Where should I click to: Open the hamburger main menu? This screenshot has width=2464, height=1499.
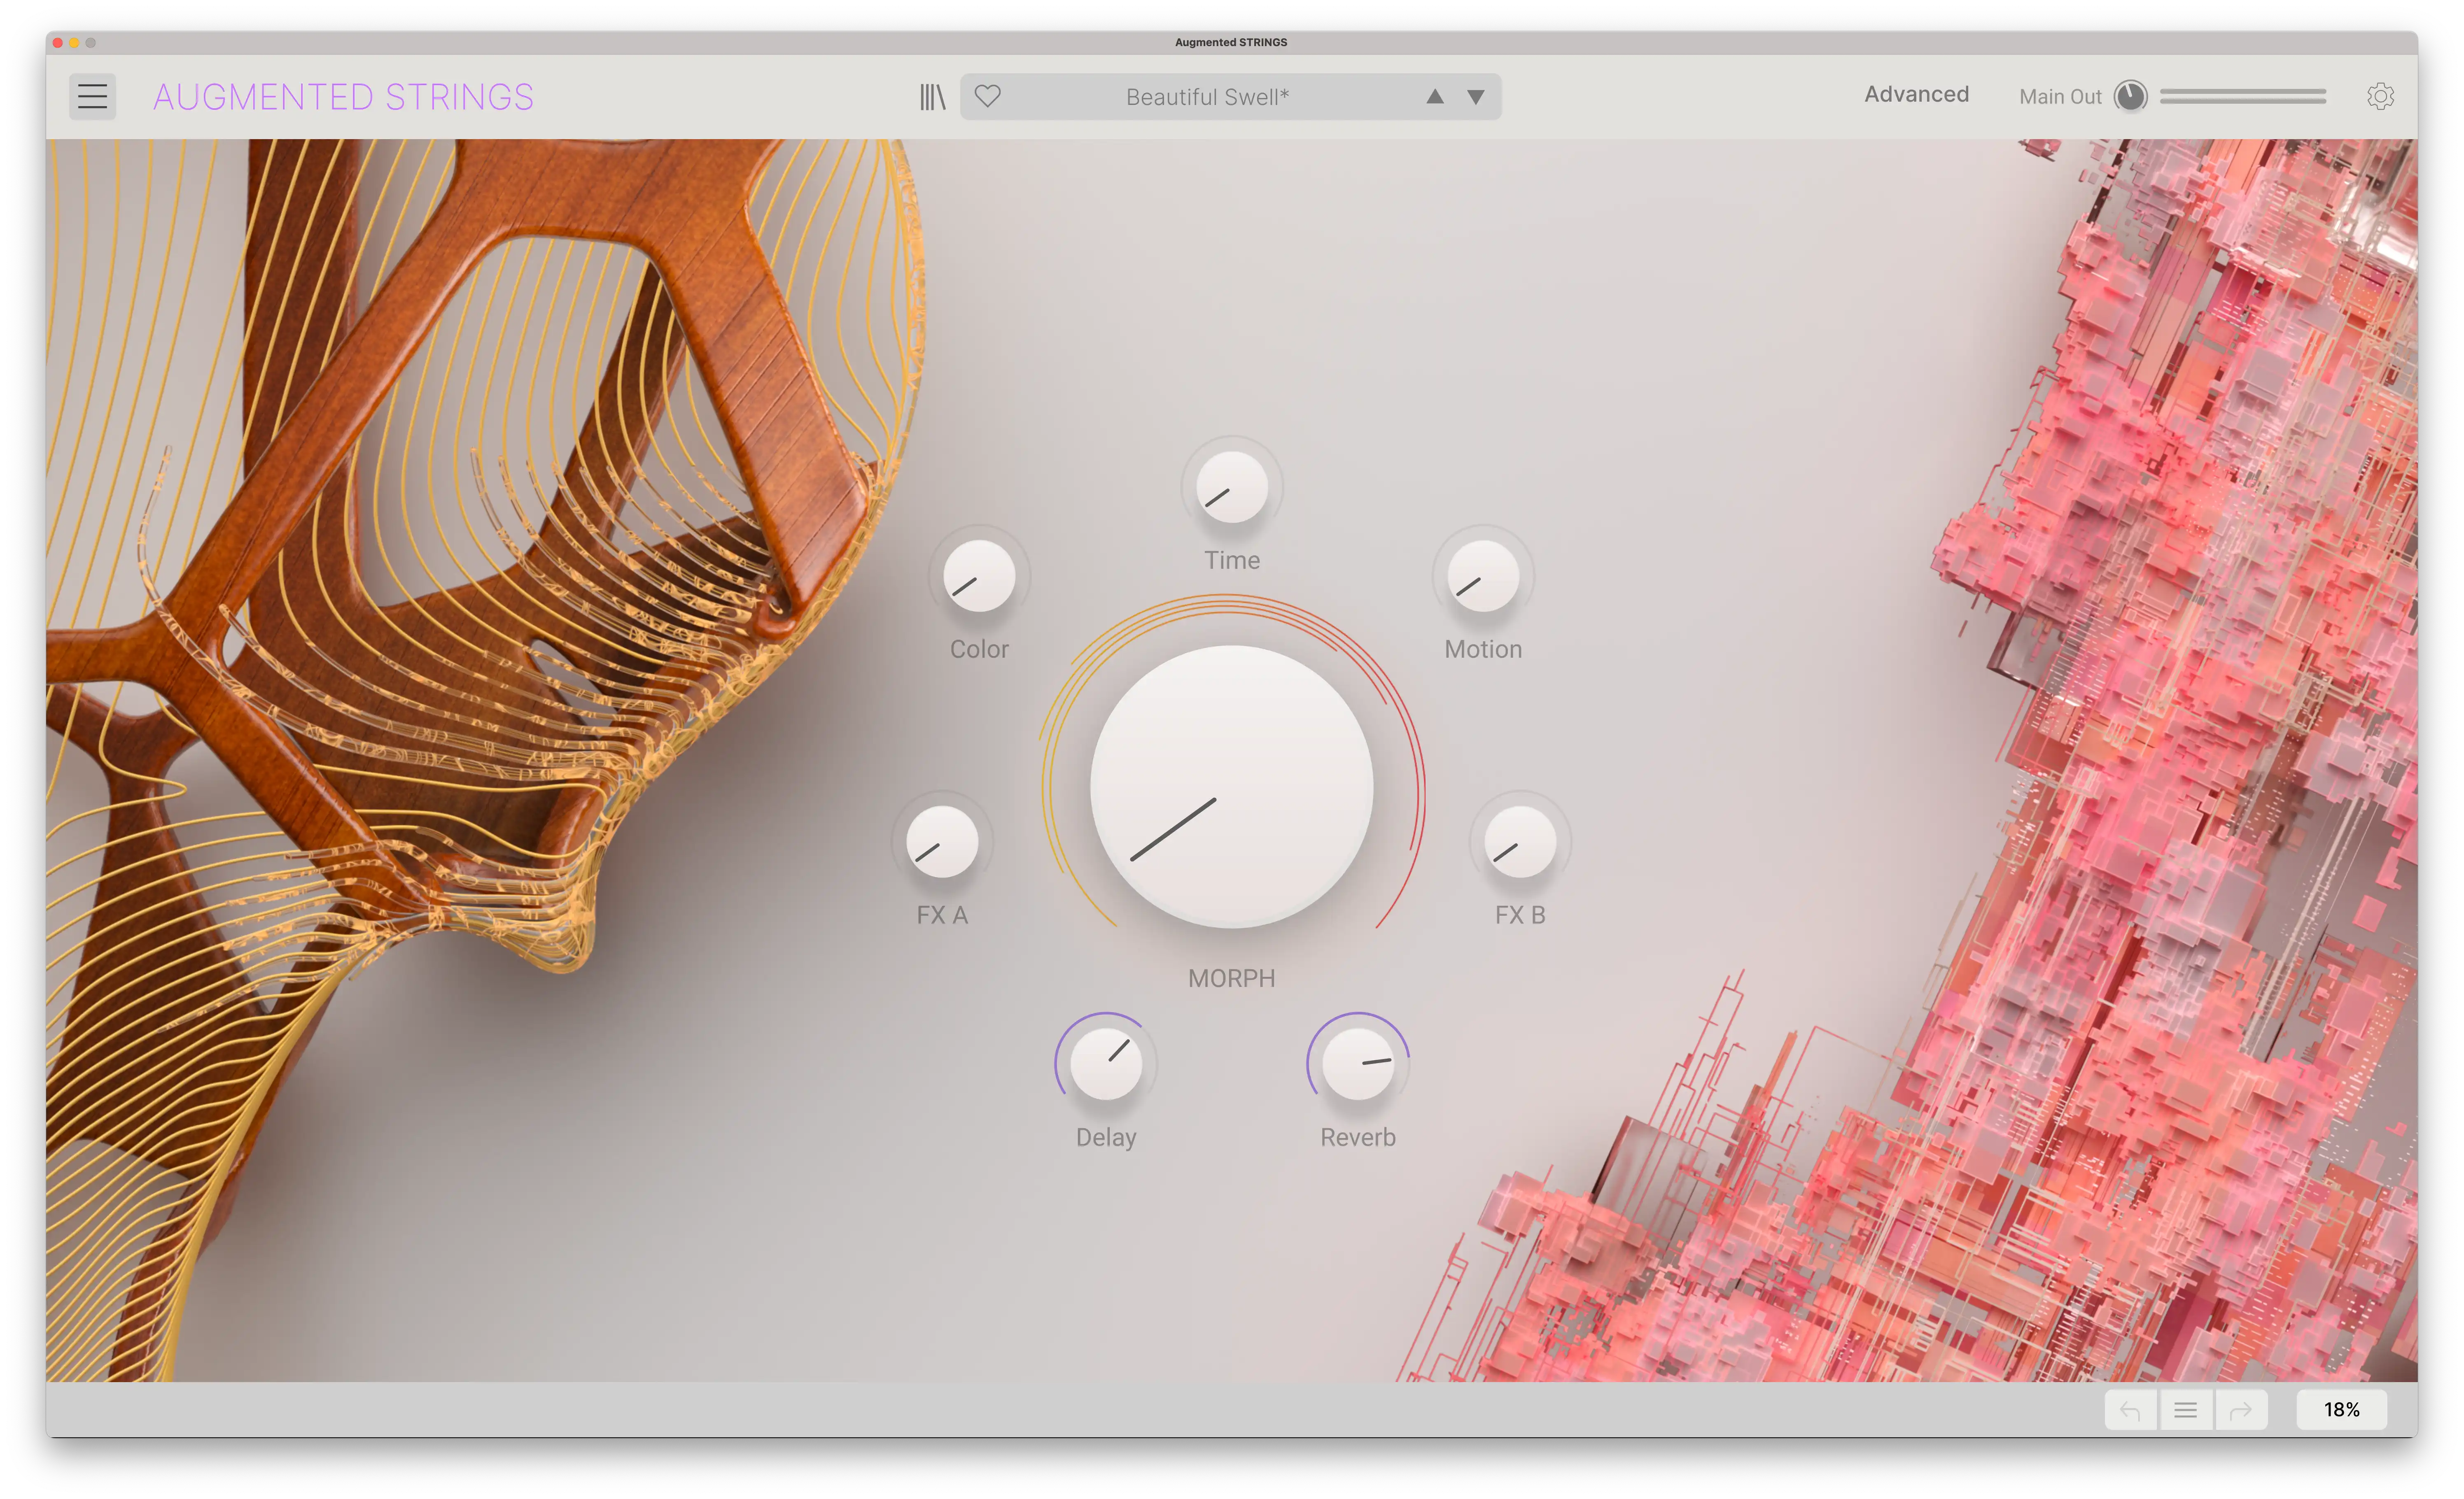coord(92,97)
